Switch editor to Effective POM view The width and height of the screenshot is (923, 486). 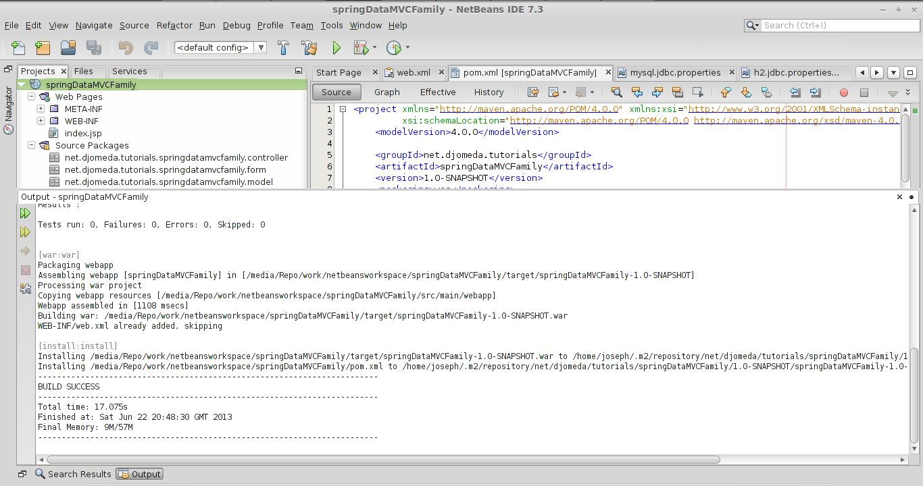click(x=438, y=92)
